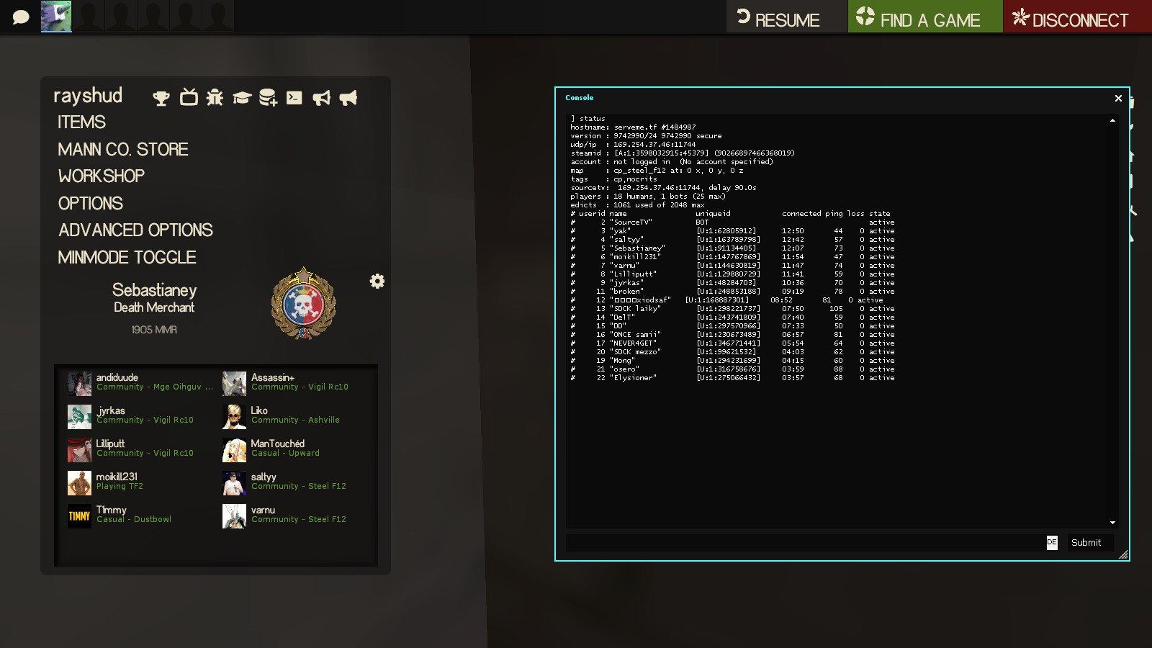The image size is (1152, 648).
Task: Click the create server database icon
Action: pos(268,98)
